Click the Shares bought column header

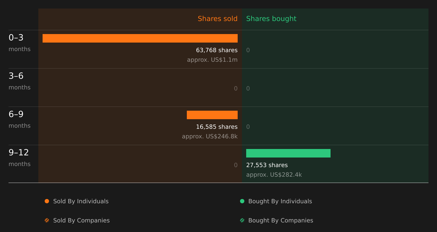point(271,19)
